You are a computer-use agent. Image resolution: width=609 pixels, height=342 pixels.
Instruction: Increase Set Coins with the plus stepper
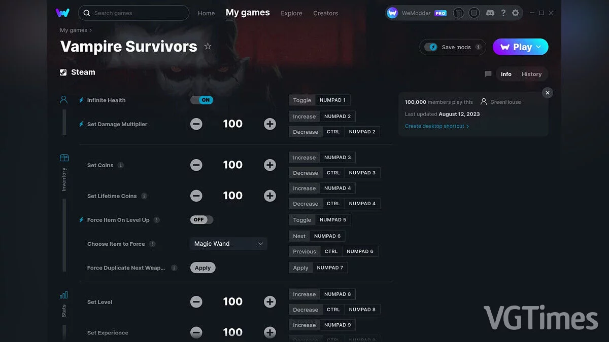[x=269, y=165]
